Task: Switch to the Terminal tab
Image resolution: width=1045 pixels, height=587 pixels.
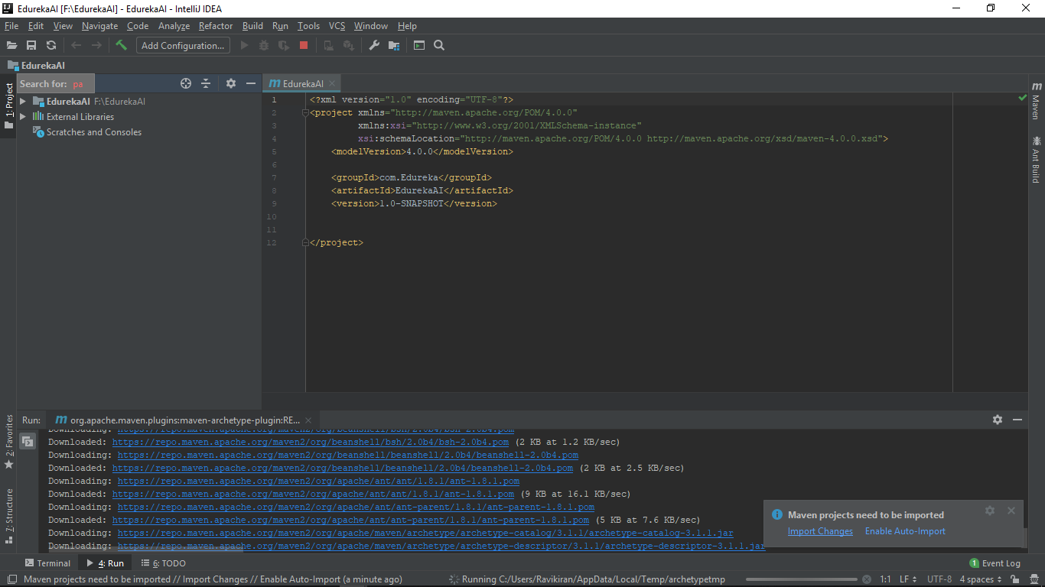Action: pyautogui.click(x=47, y=563)
